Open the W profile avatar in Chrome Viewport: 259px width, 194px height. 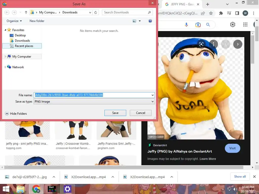(x=245, y=13)
